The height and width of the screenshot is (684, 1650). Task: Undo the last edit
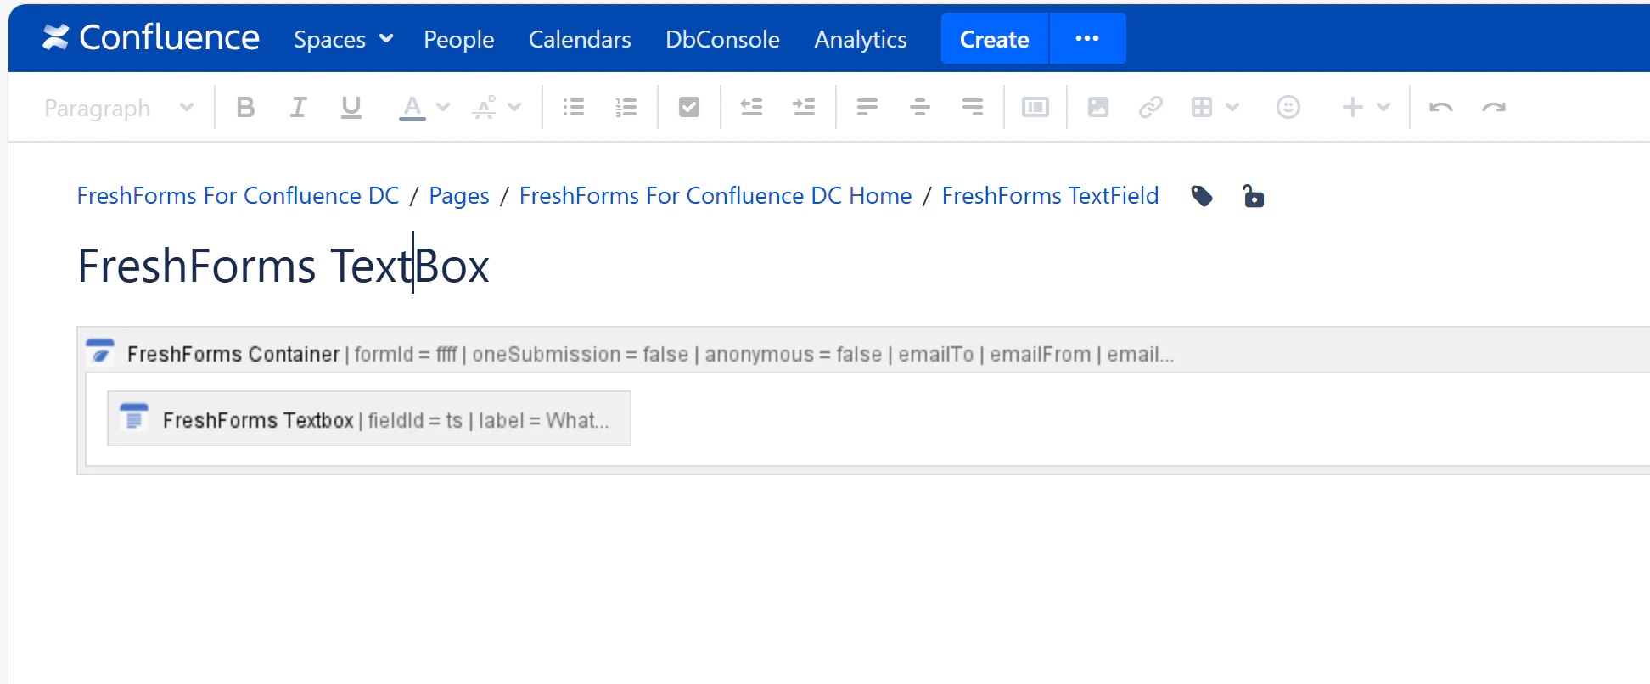pyautogui.click(x=1440, y=106)
